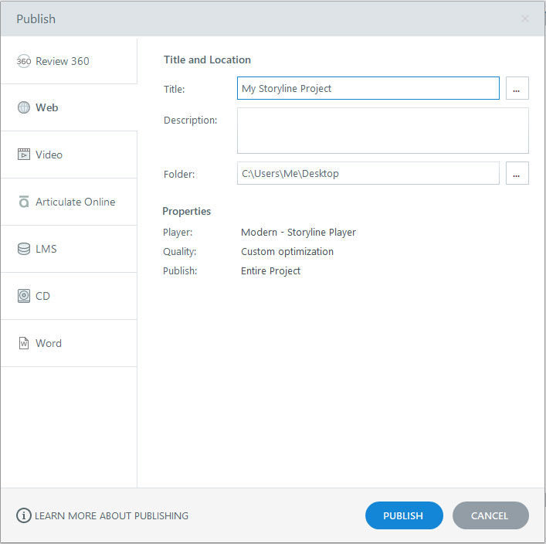546x544 pixels.
Task: Click the Review 360 icon in sidebar
Action: point(24,61)
